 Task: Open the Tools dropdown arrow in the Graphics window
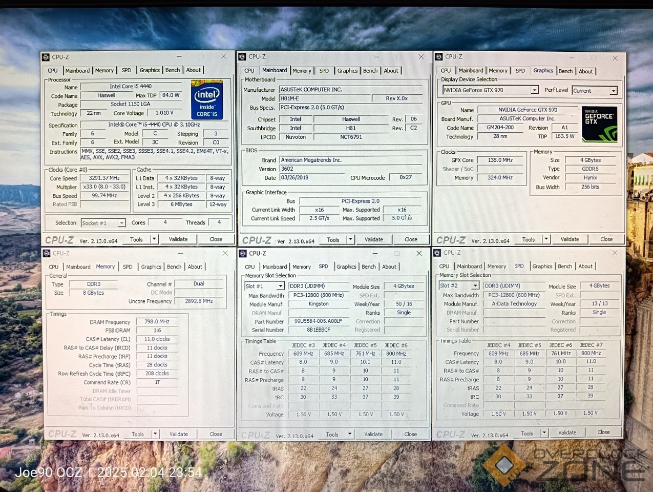point(546,239)
